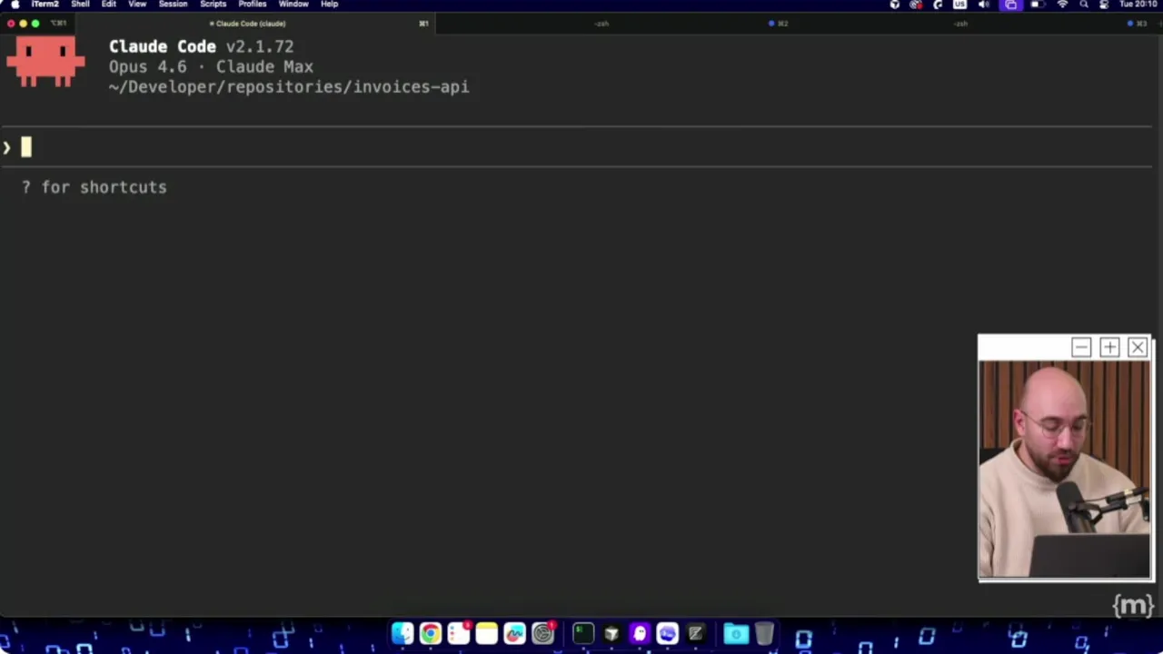Click the '? for shortcuts' hint text
Screen dimensions: 1163x654
[94, 187]
